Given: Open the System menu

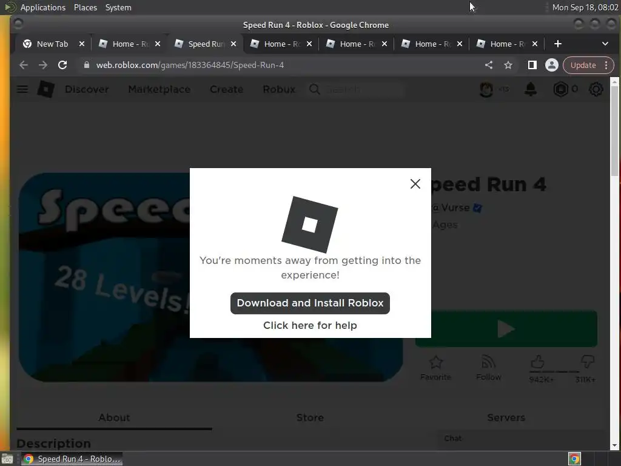Looking at the screenshot, I should pyautogui.click(x=118, y=7).
